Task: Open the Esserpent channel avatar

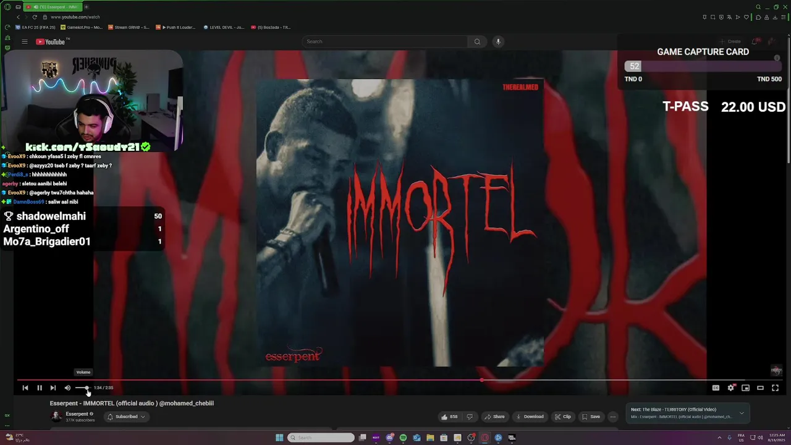Action: [56, 417]
